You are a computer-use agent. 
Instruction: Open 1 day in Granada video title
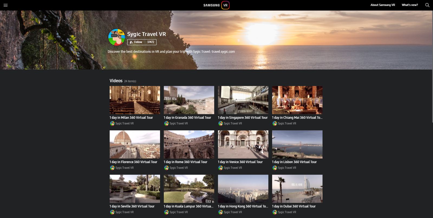[187, 118]
